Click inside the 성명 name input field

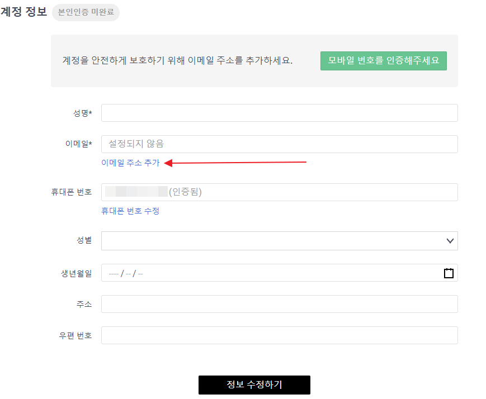pyautogui.click(x=280, y=112)
